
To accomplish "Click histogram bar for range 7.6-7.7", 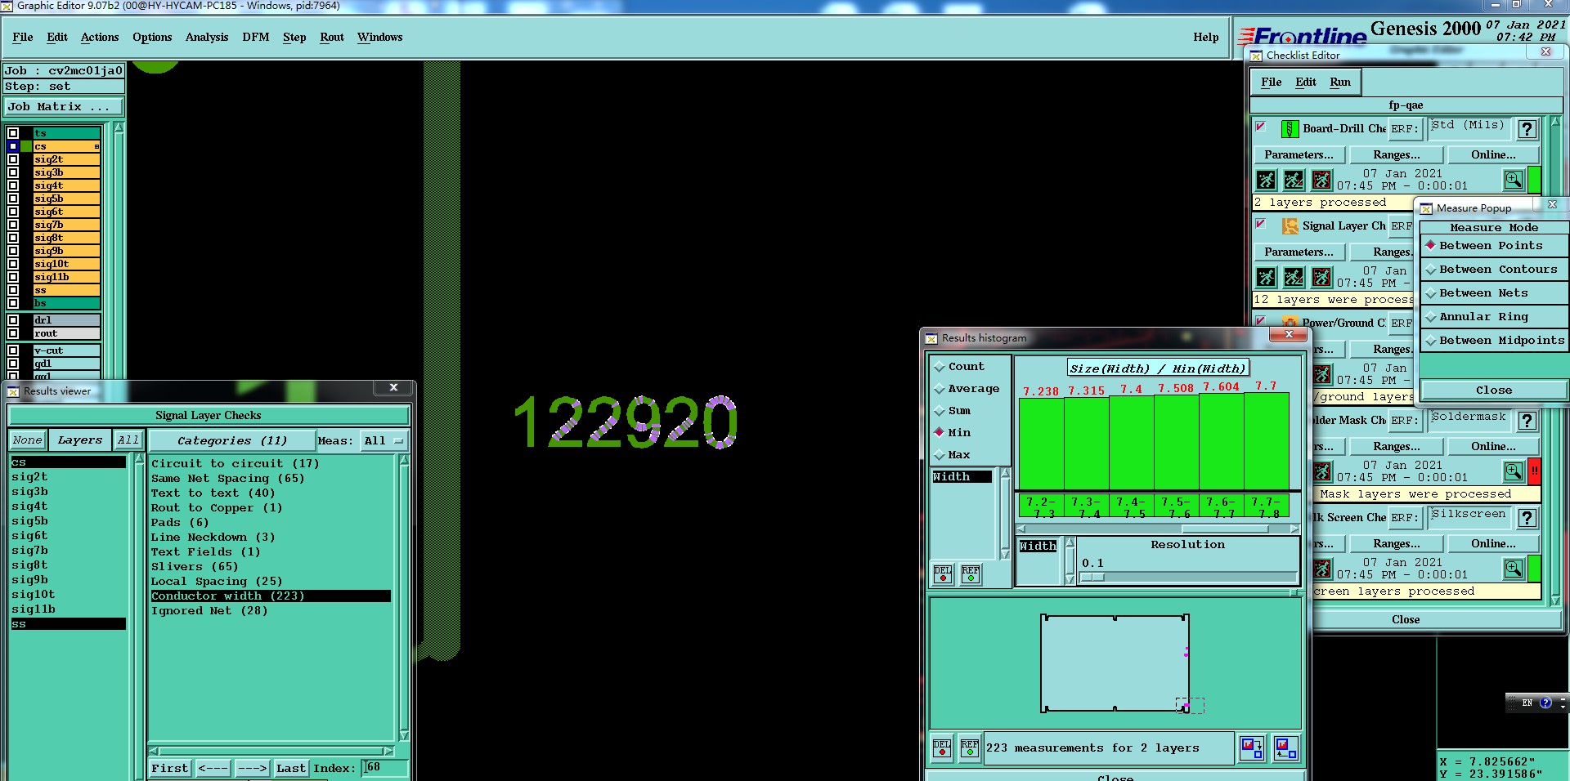I will point(1222,442).
